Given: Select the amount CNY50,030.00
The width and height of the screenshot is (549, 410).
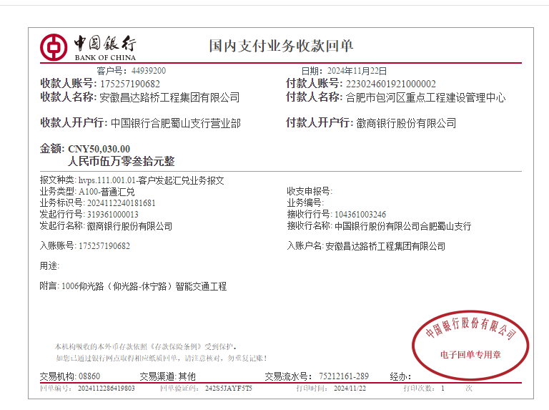Looking at the screenshot, I should tap(99, 149).
